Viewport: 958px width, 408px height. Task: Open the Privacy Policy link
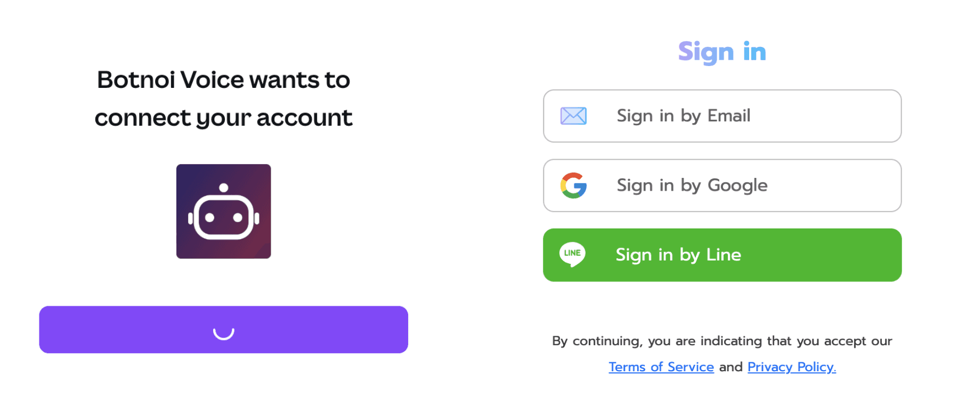click(791, 367)
